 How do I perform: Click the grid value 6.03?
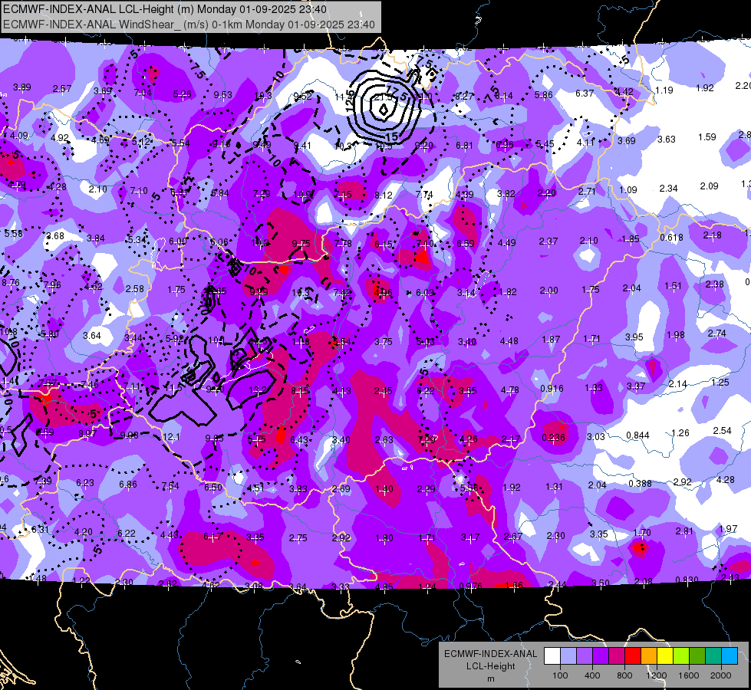pos(425,293)
